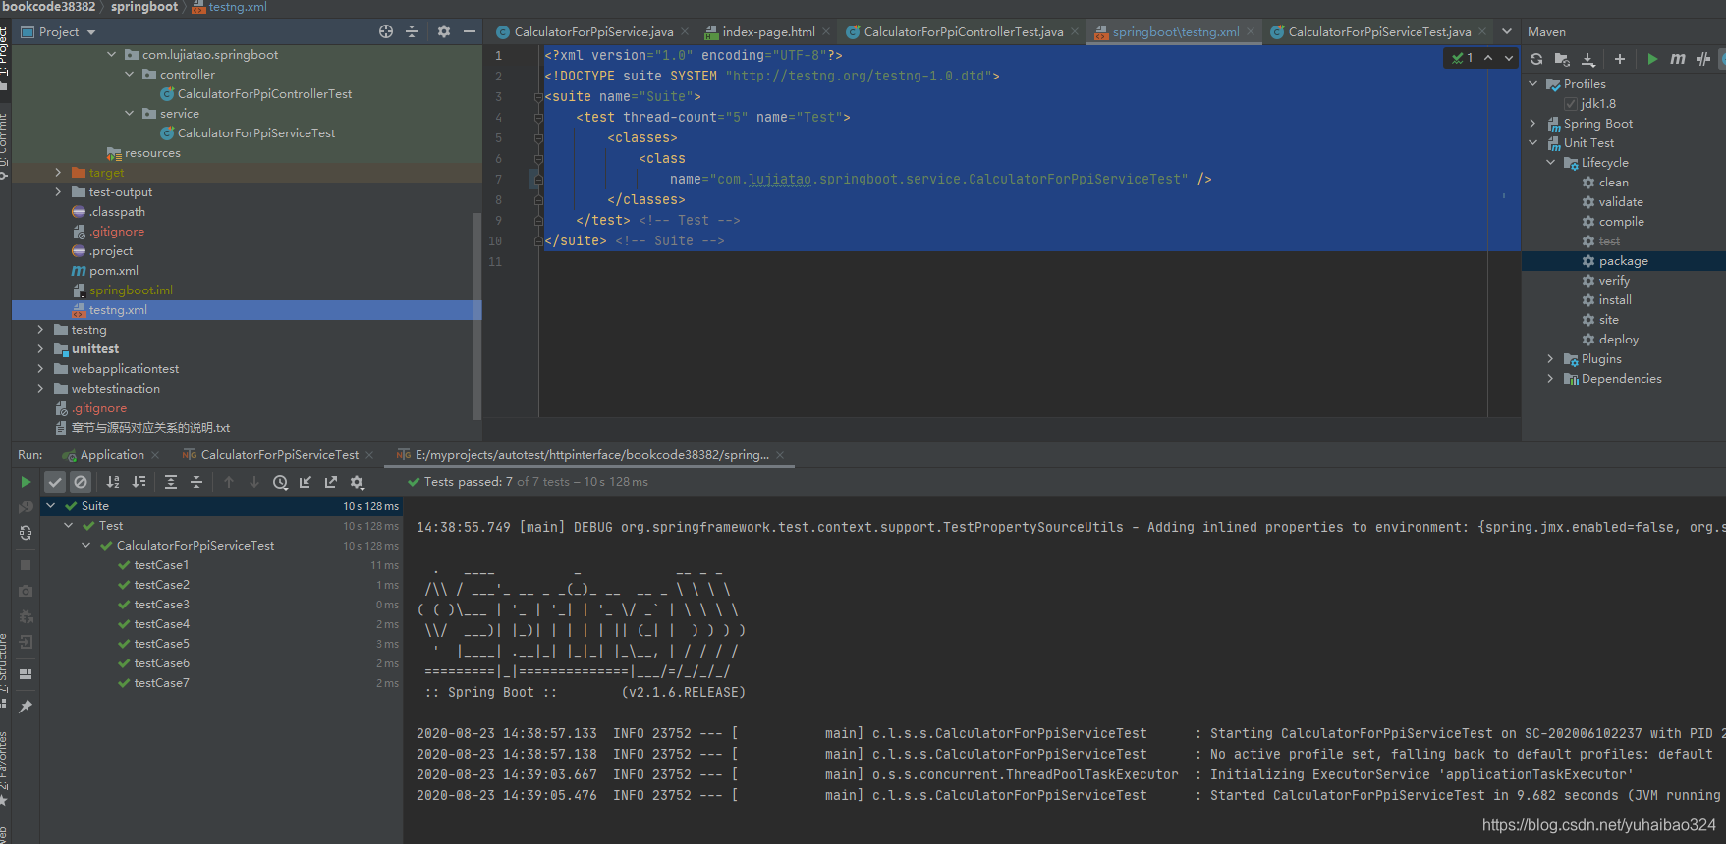Expand Spring Boot in Maven panel

tap(1533, 124)
